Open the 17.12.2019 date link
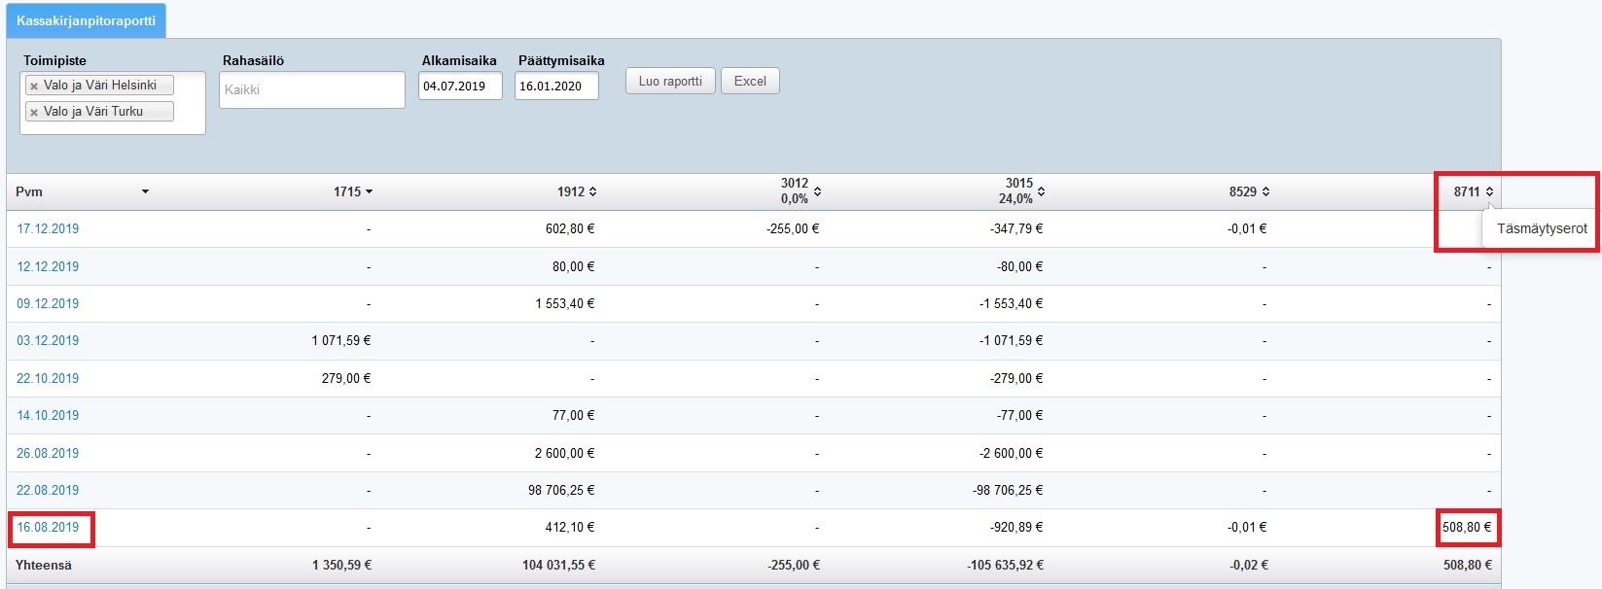Image resolution: width=1602 pixels, height=589 pixels. [x=48, y=229]
